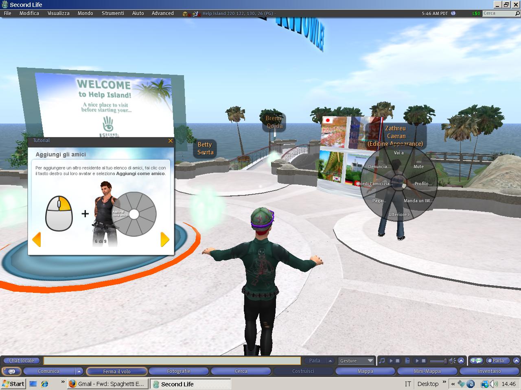This screenshot has height=390, width=521.
Task: Switch to the Gmail Firefox taskbar window
Action: pos(107,384)
